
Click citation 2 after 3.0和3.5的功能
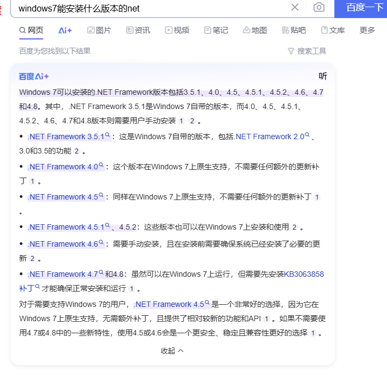[x=77, y=151]
